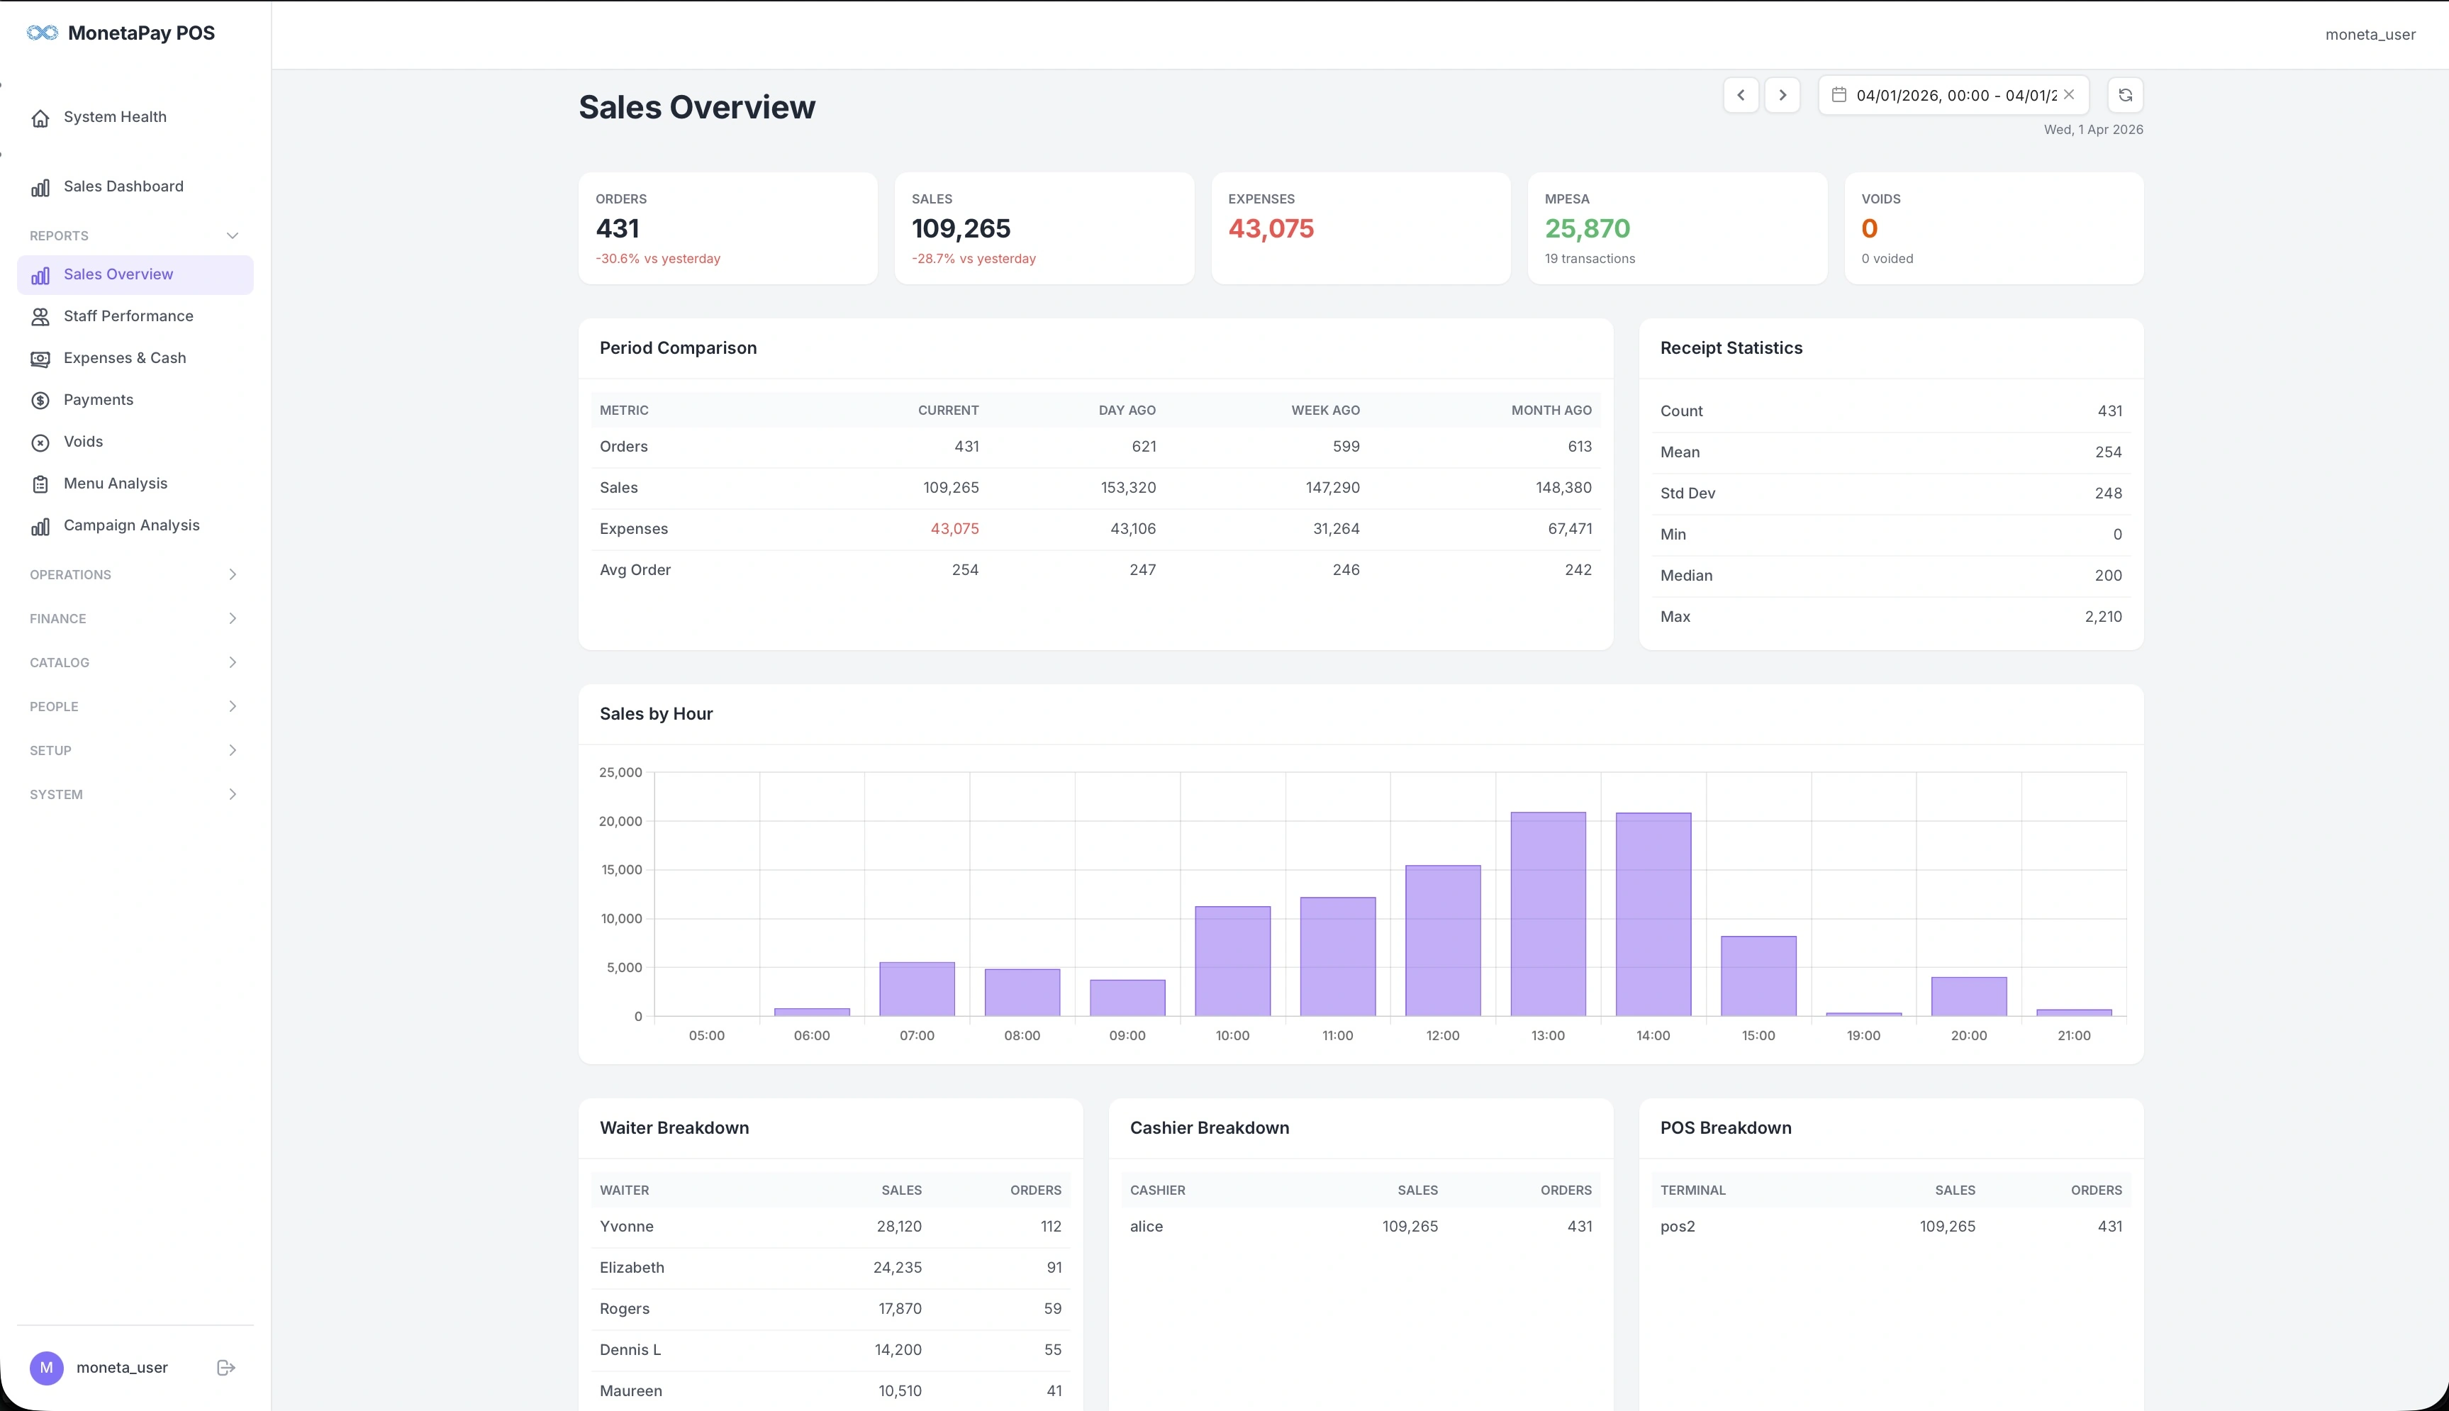This screenshot has height=1411, width=2449.
Task: Click the Staff Performance people icon
Action: click(40, 317)
